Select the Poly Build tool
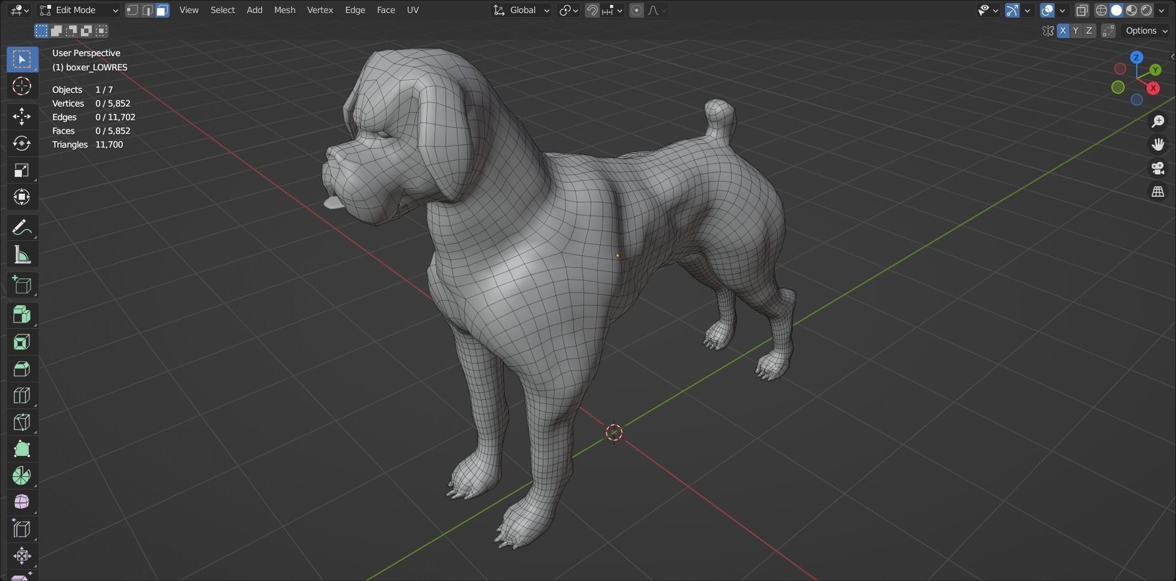Image resolution: width=1176 pixels, height=581 pixels. click(22, 449)
